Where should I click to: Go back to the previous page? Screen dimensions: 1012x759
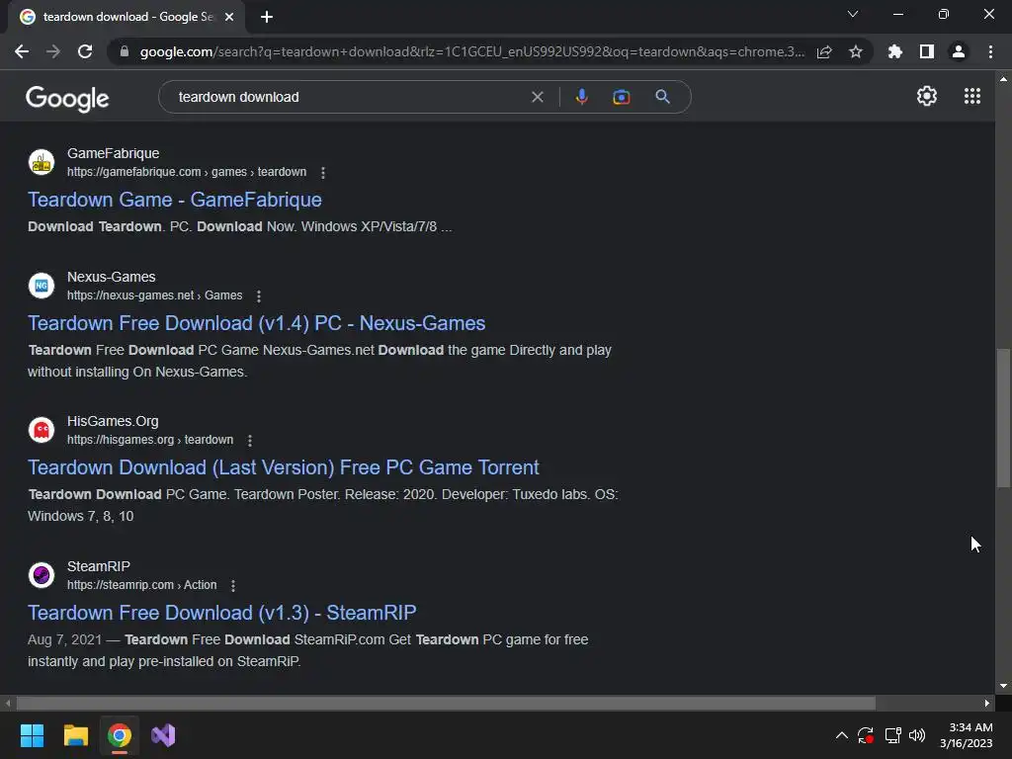22,51
